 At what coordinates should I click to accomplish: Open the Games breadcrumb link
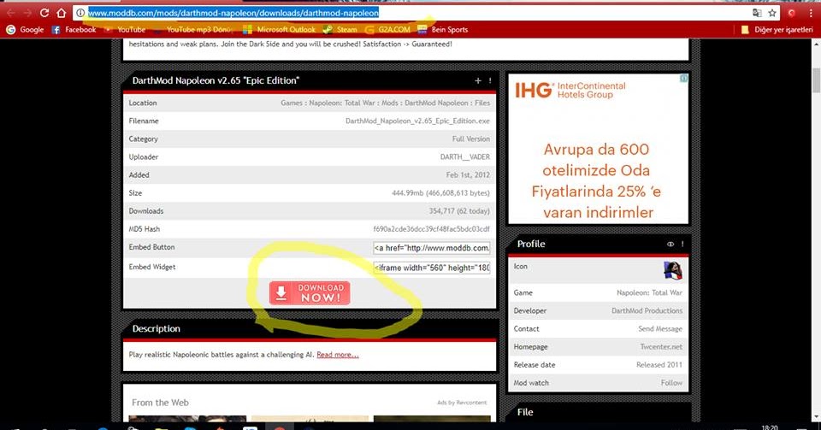[x=292, y=103]
